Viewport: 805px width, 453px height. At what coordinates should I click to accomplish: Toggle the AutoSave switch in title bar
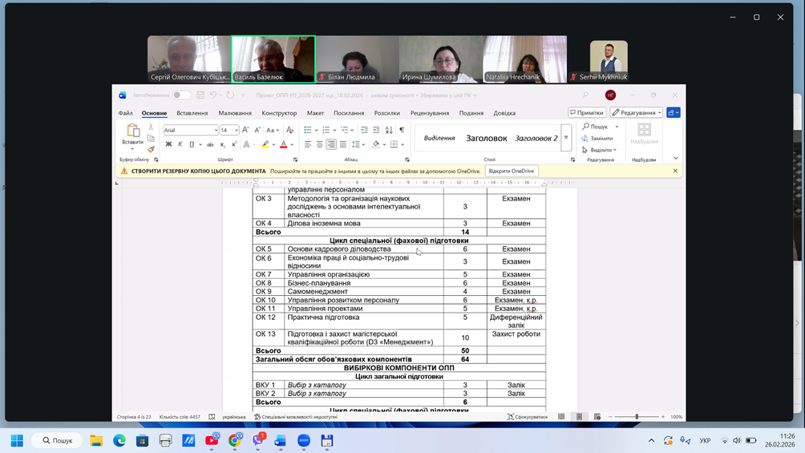click(x=182, y=95)
